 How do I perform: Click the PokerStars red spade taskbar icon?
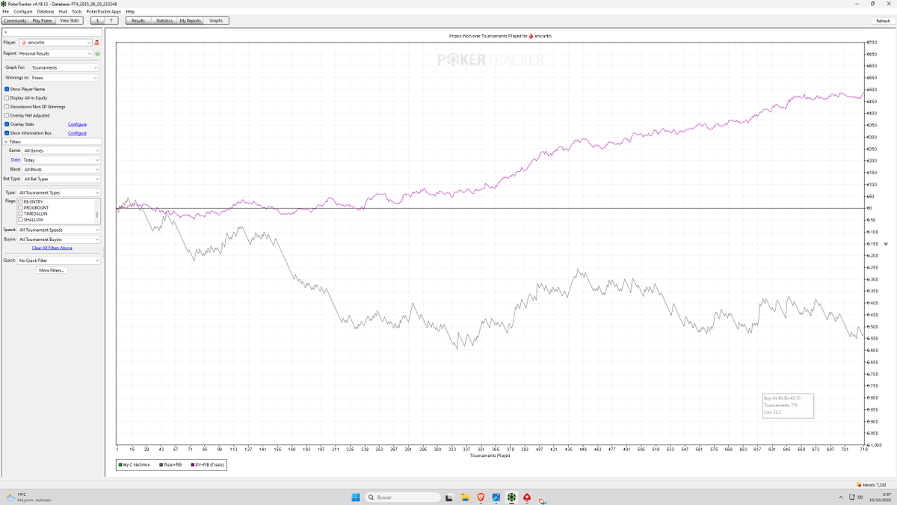pyautogui.click(x=527, y=498)
